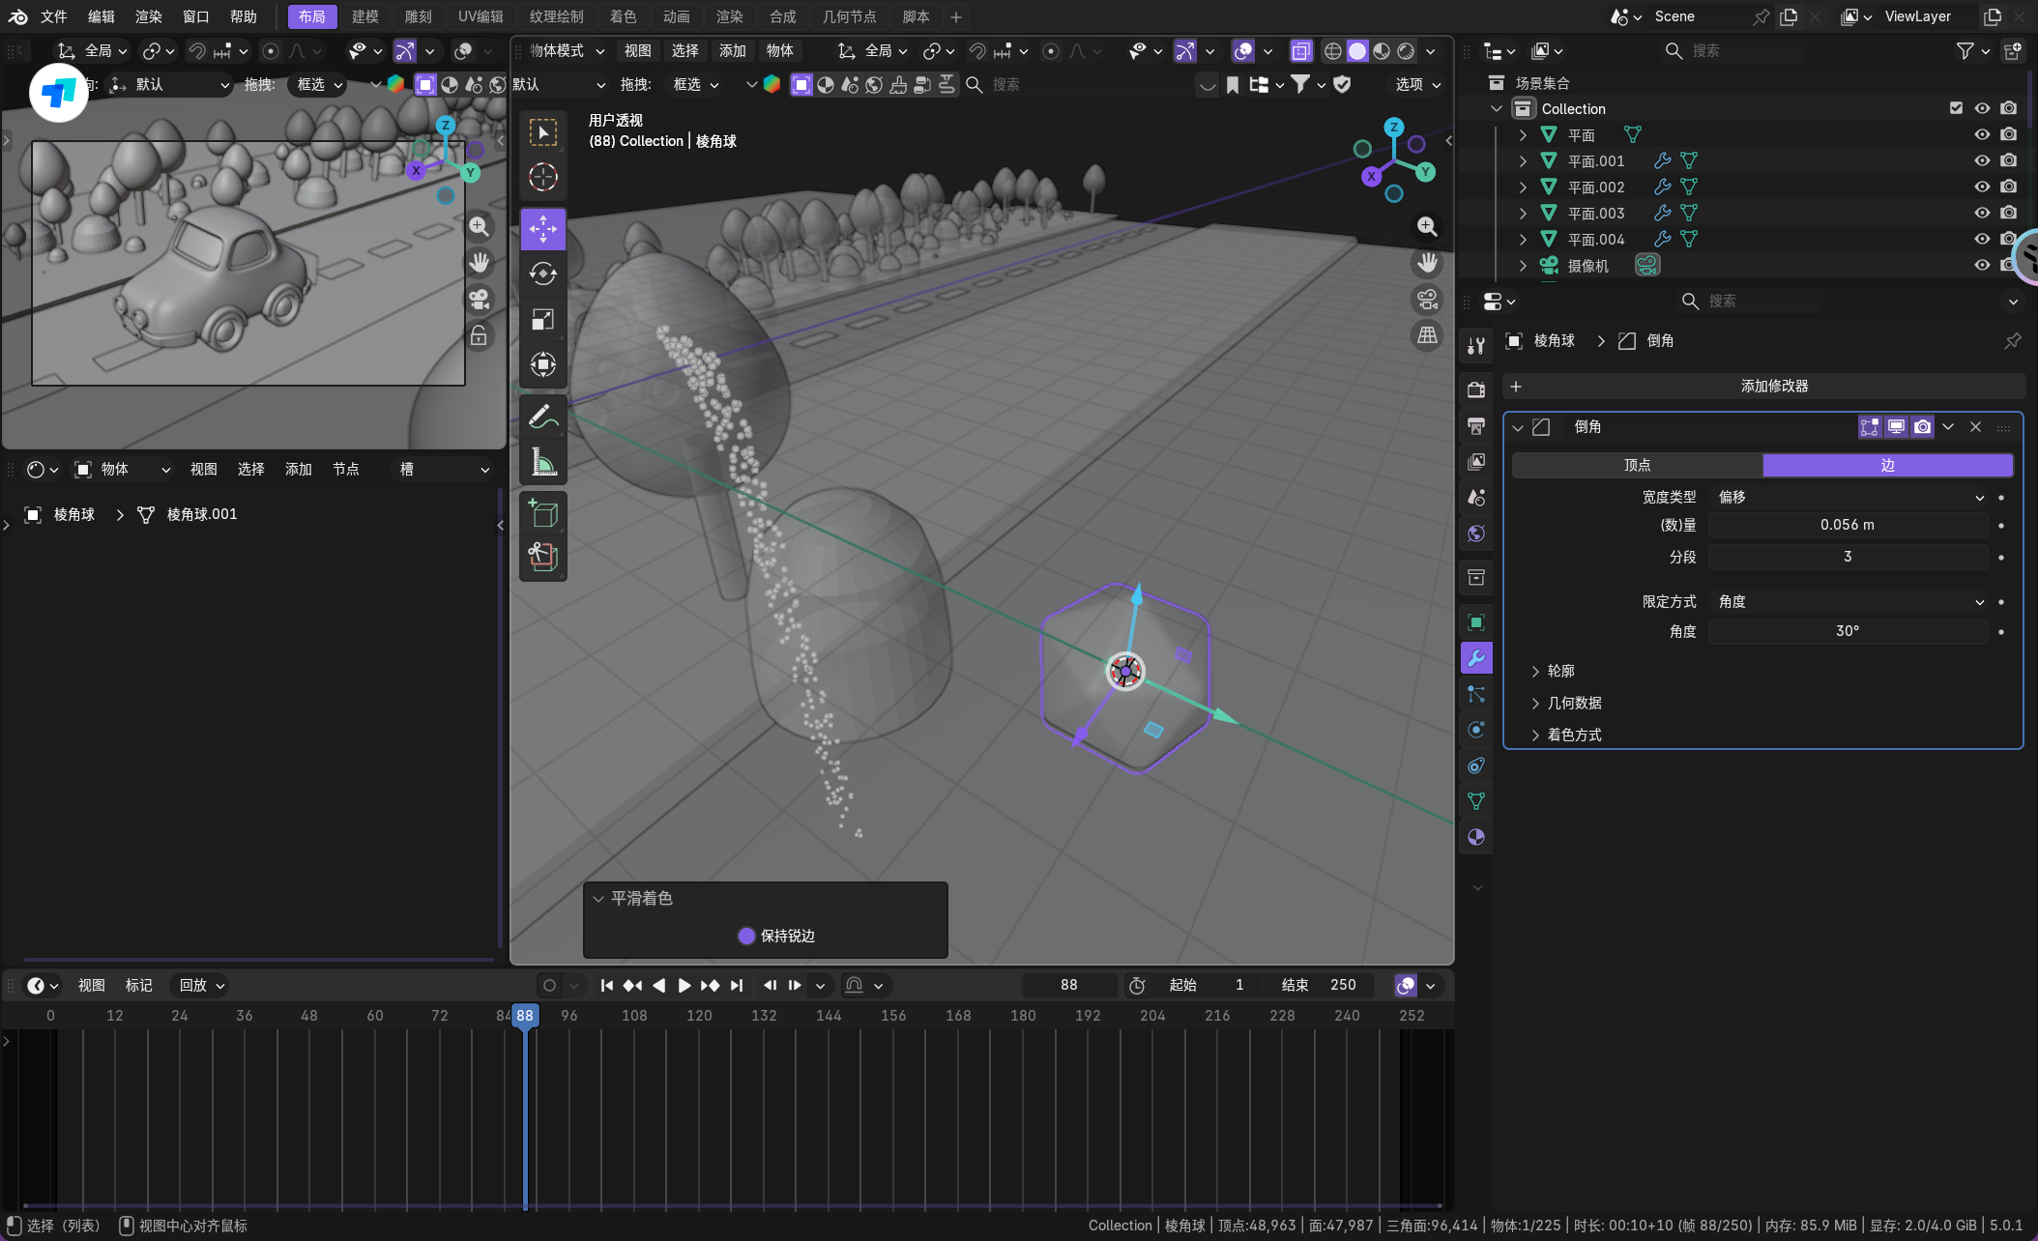Select the Rotate tool in viewport toolbar
Image resolution: width=2038 pixels, height=1241 pixels.
pos(542,274)
